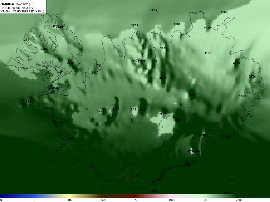Click the 1000 tick on the color scale

point(172,200)
